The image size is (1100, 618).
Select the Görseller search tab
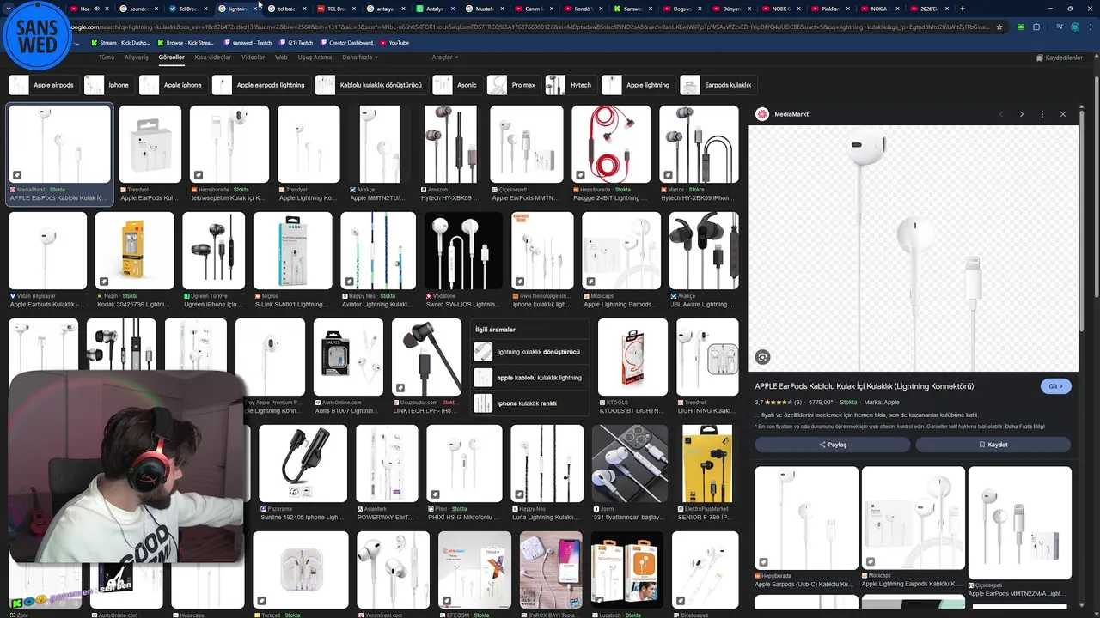click(x=171, y=58)
